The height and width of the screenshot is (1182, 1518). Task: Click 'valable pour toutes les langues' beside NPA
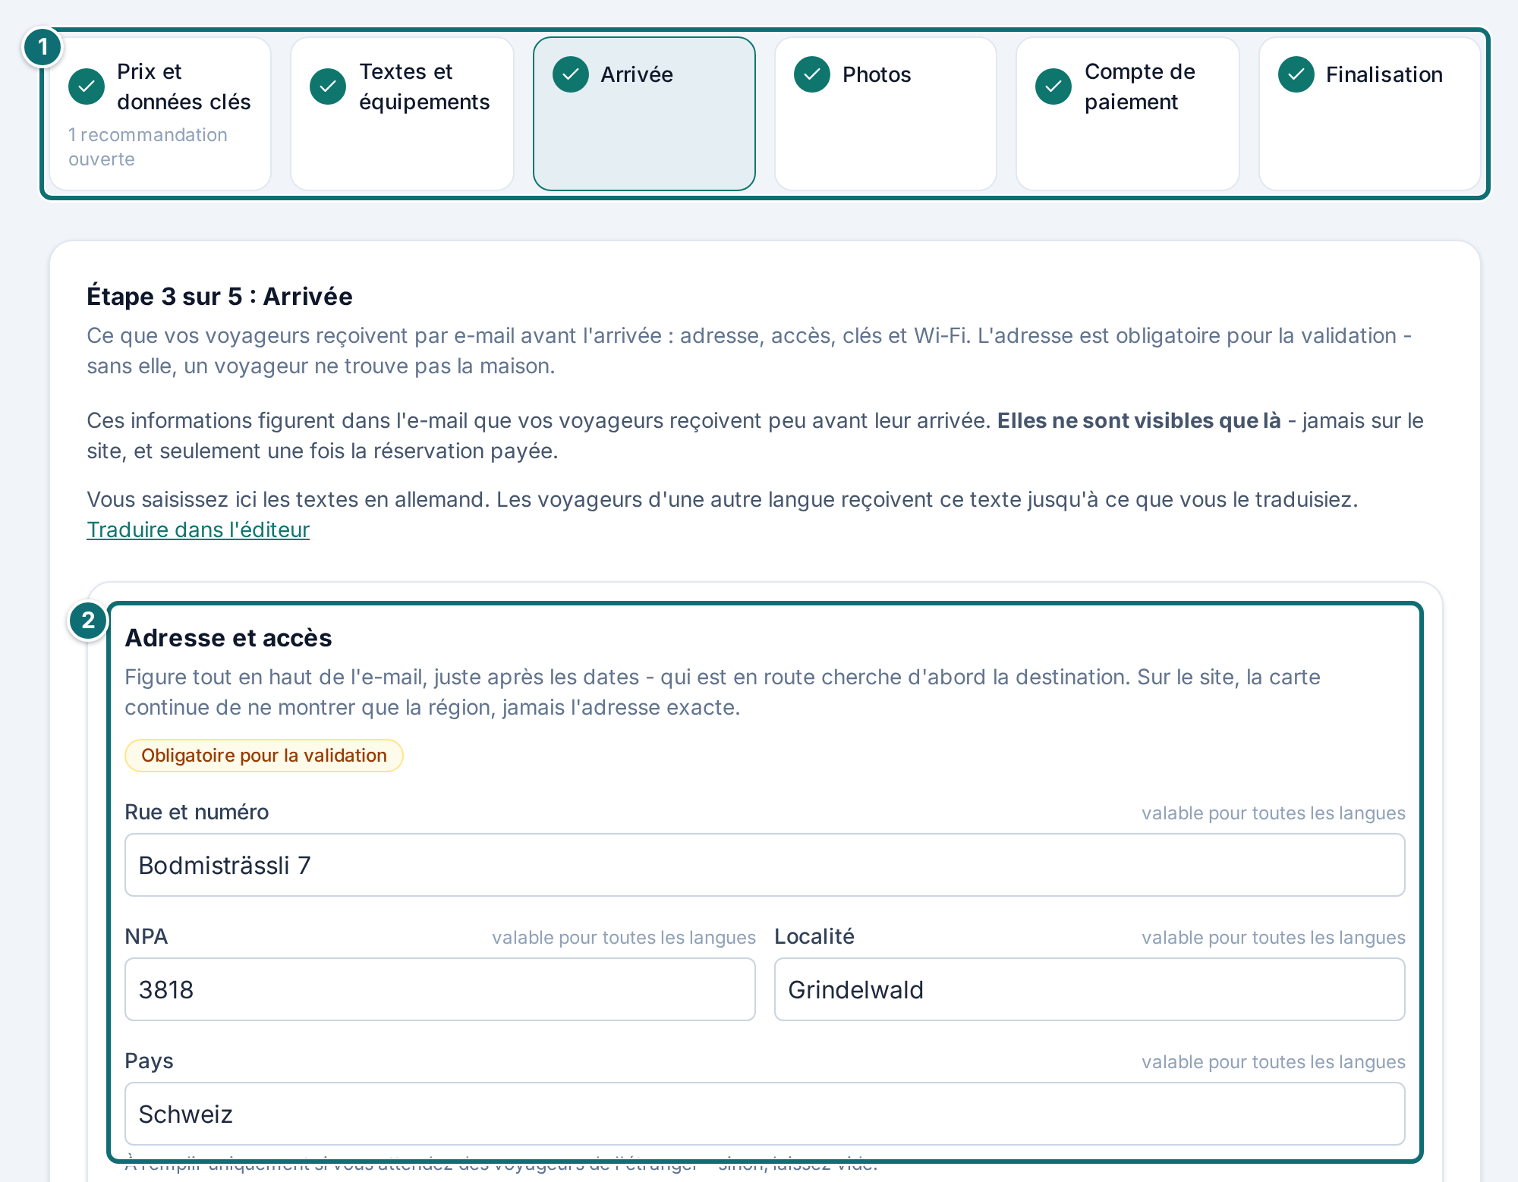pyautogui.click(x=624, y=938)
